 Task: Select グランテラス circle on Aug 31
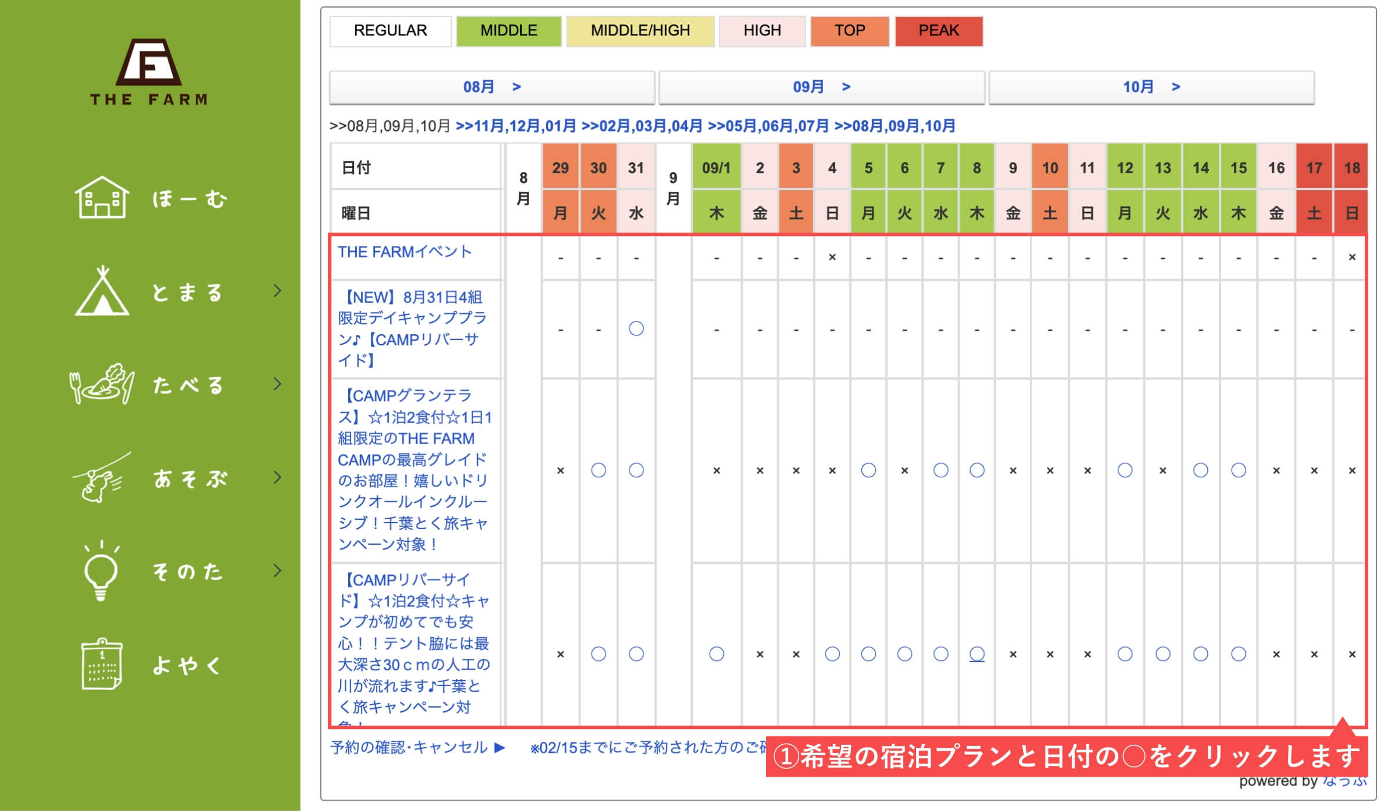click(x=636, y=470)
